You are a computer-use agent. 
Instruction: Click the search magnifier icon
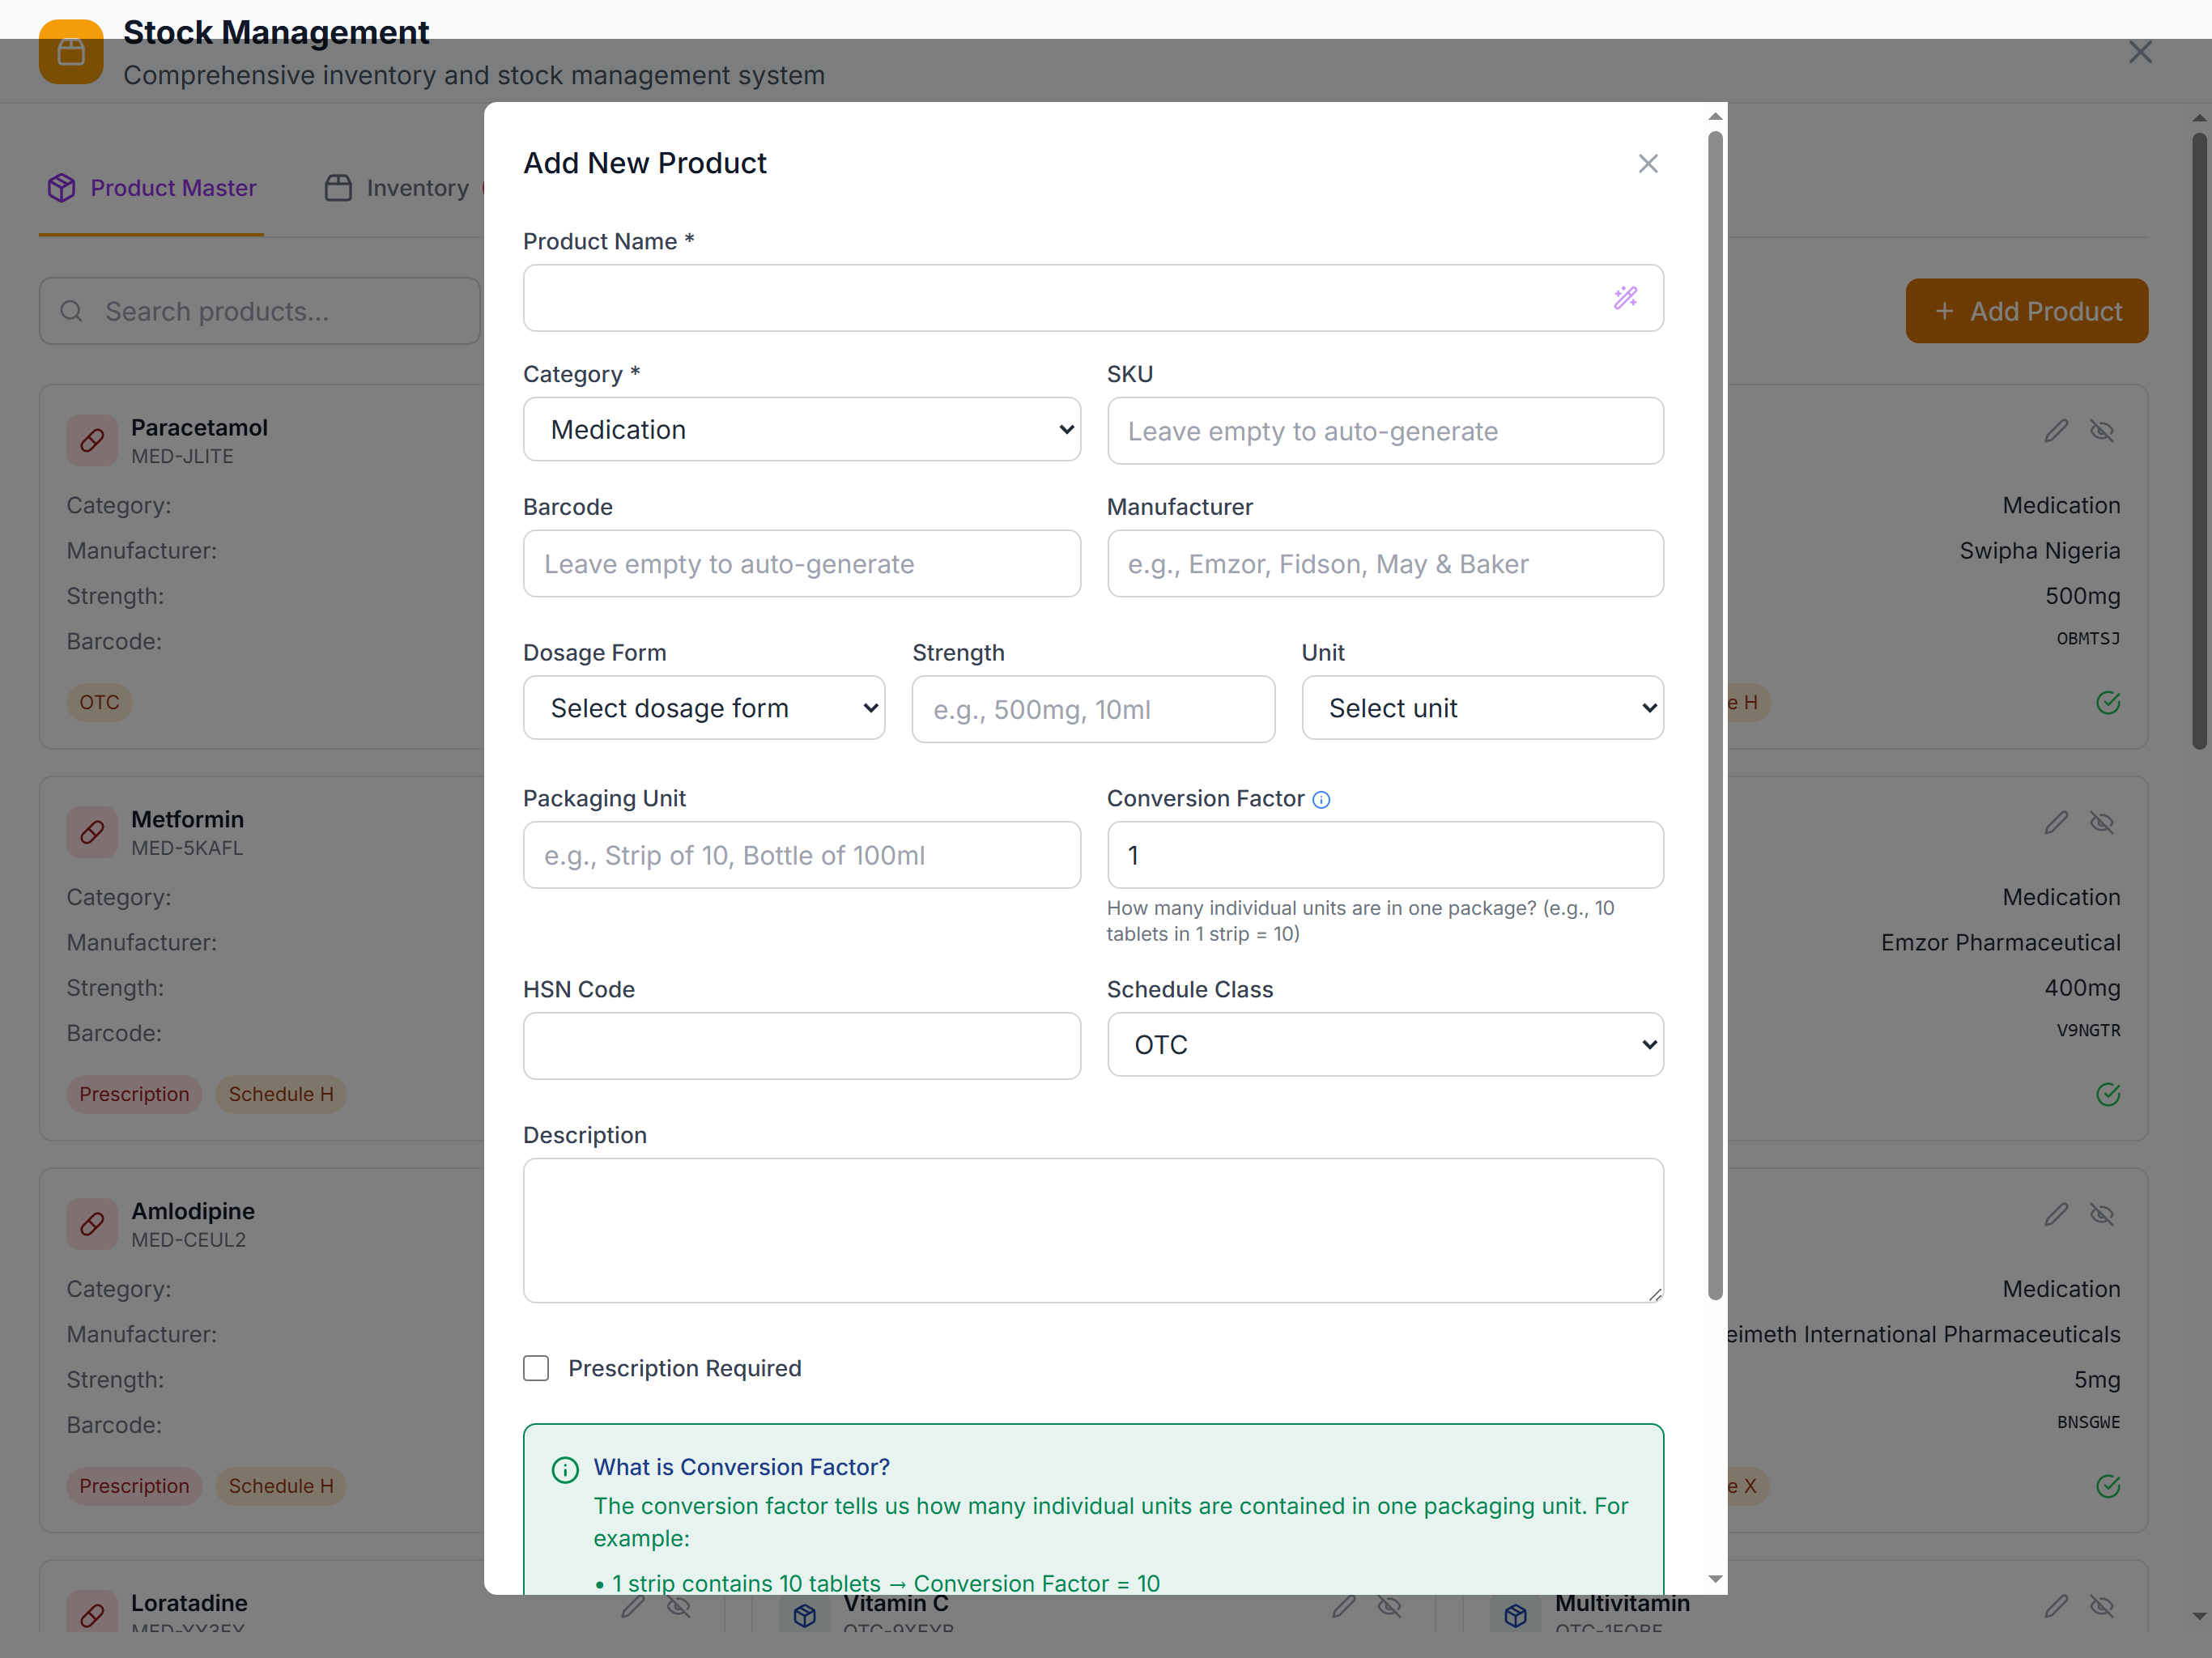pyautogui.click(x=72, y=312)
